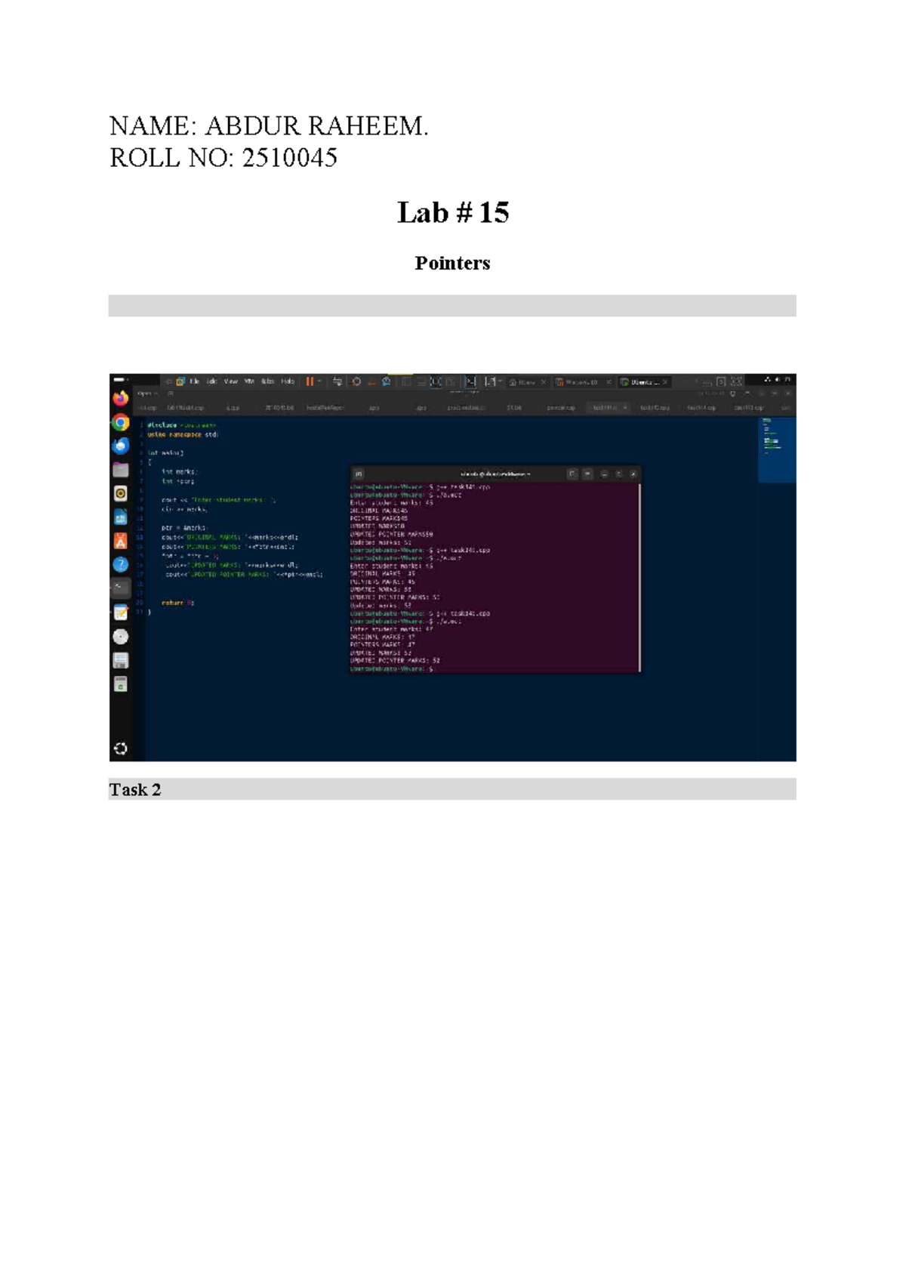This screenshot has height=1281, width=906.
Task: Click the VMware pause button
Action: point(310,382)
